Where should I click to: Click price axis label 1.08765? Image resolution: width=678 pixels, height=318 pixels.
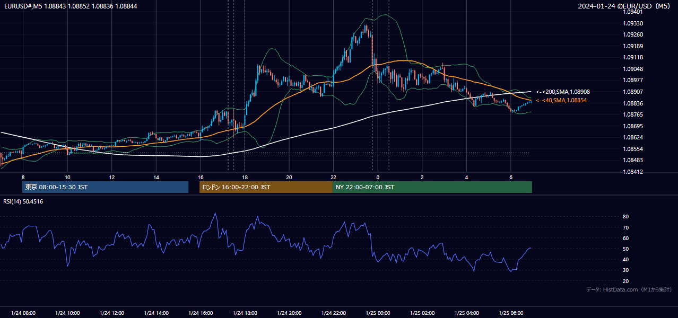point(632,114)
